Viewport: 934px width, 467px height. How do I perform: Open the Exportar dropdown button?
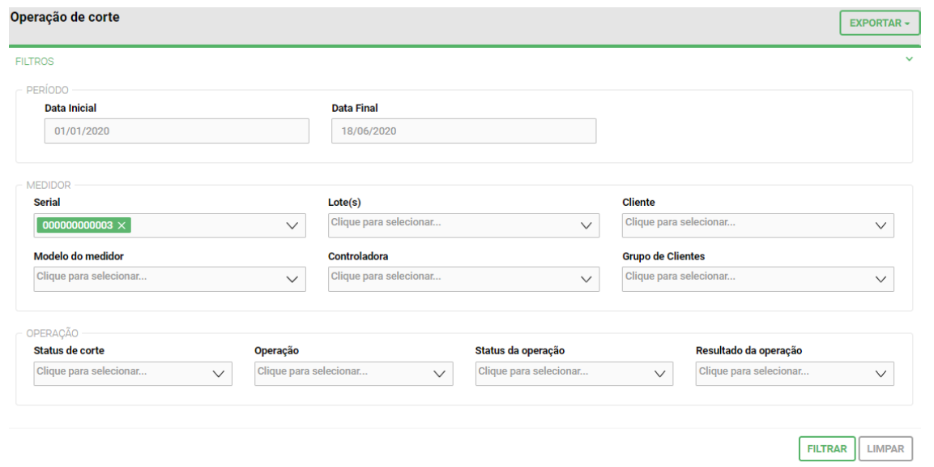point(880,24)
